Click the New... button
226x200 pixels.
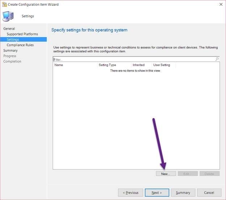click(166, 174)
